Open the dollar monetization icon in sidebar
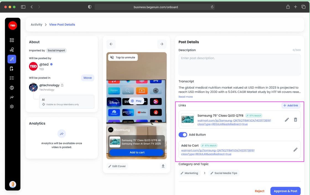This screenshot has width=310, height=195. point(12,88)
